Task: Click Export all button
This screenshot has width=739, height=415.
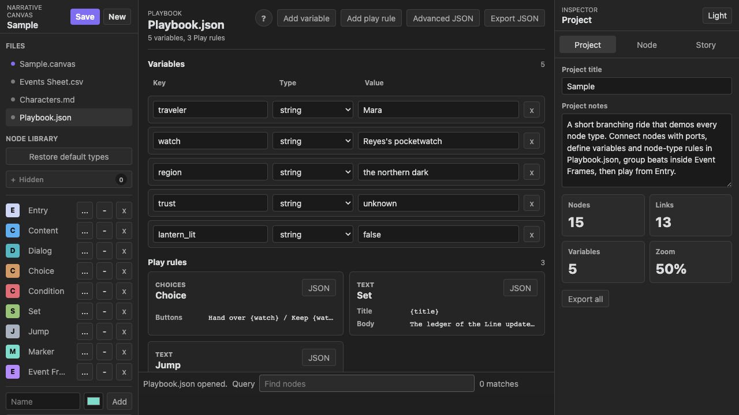Action: 585,299
